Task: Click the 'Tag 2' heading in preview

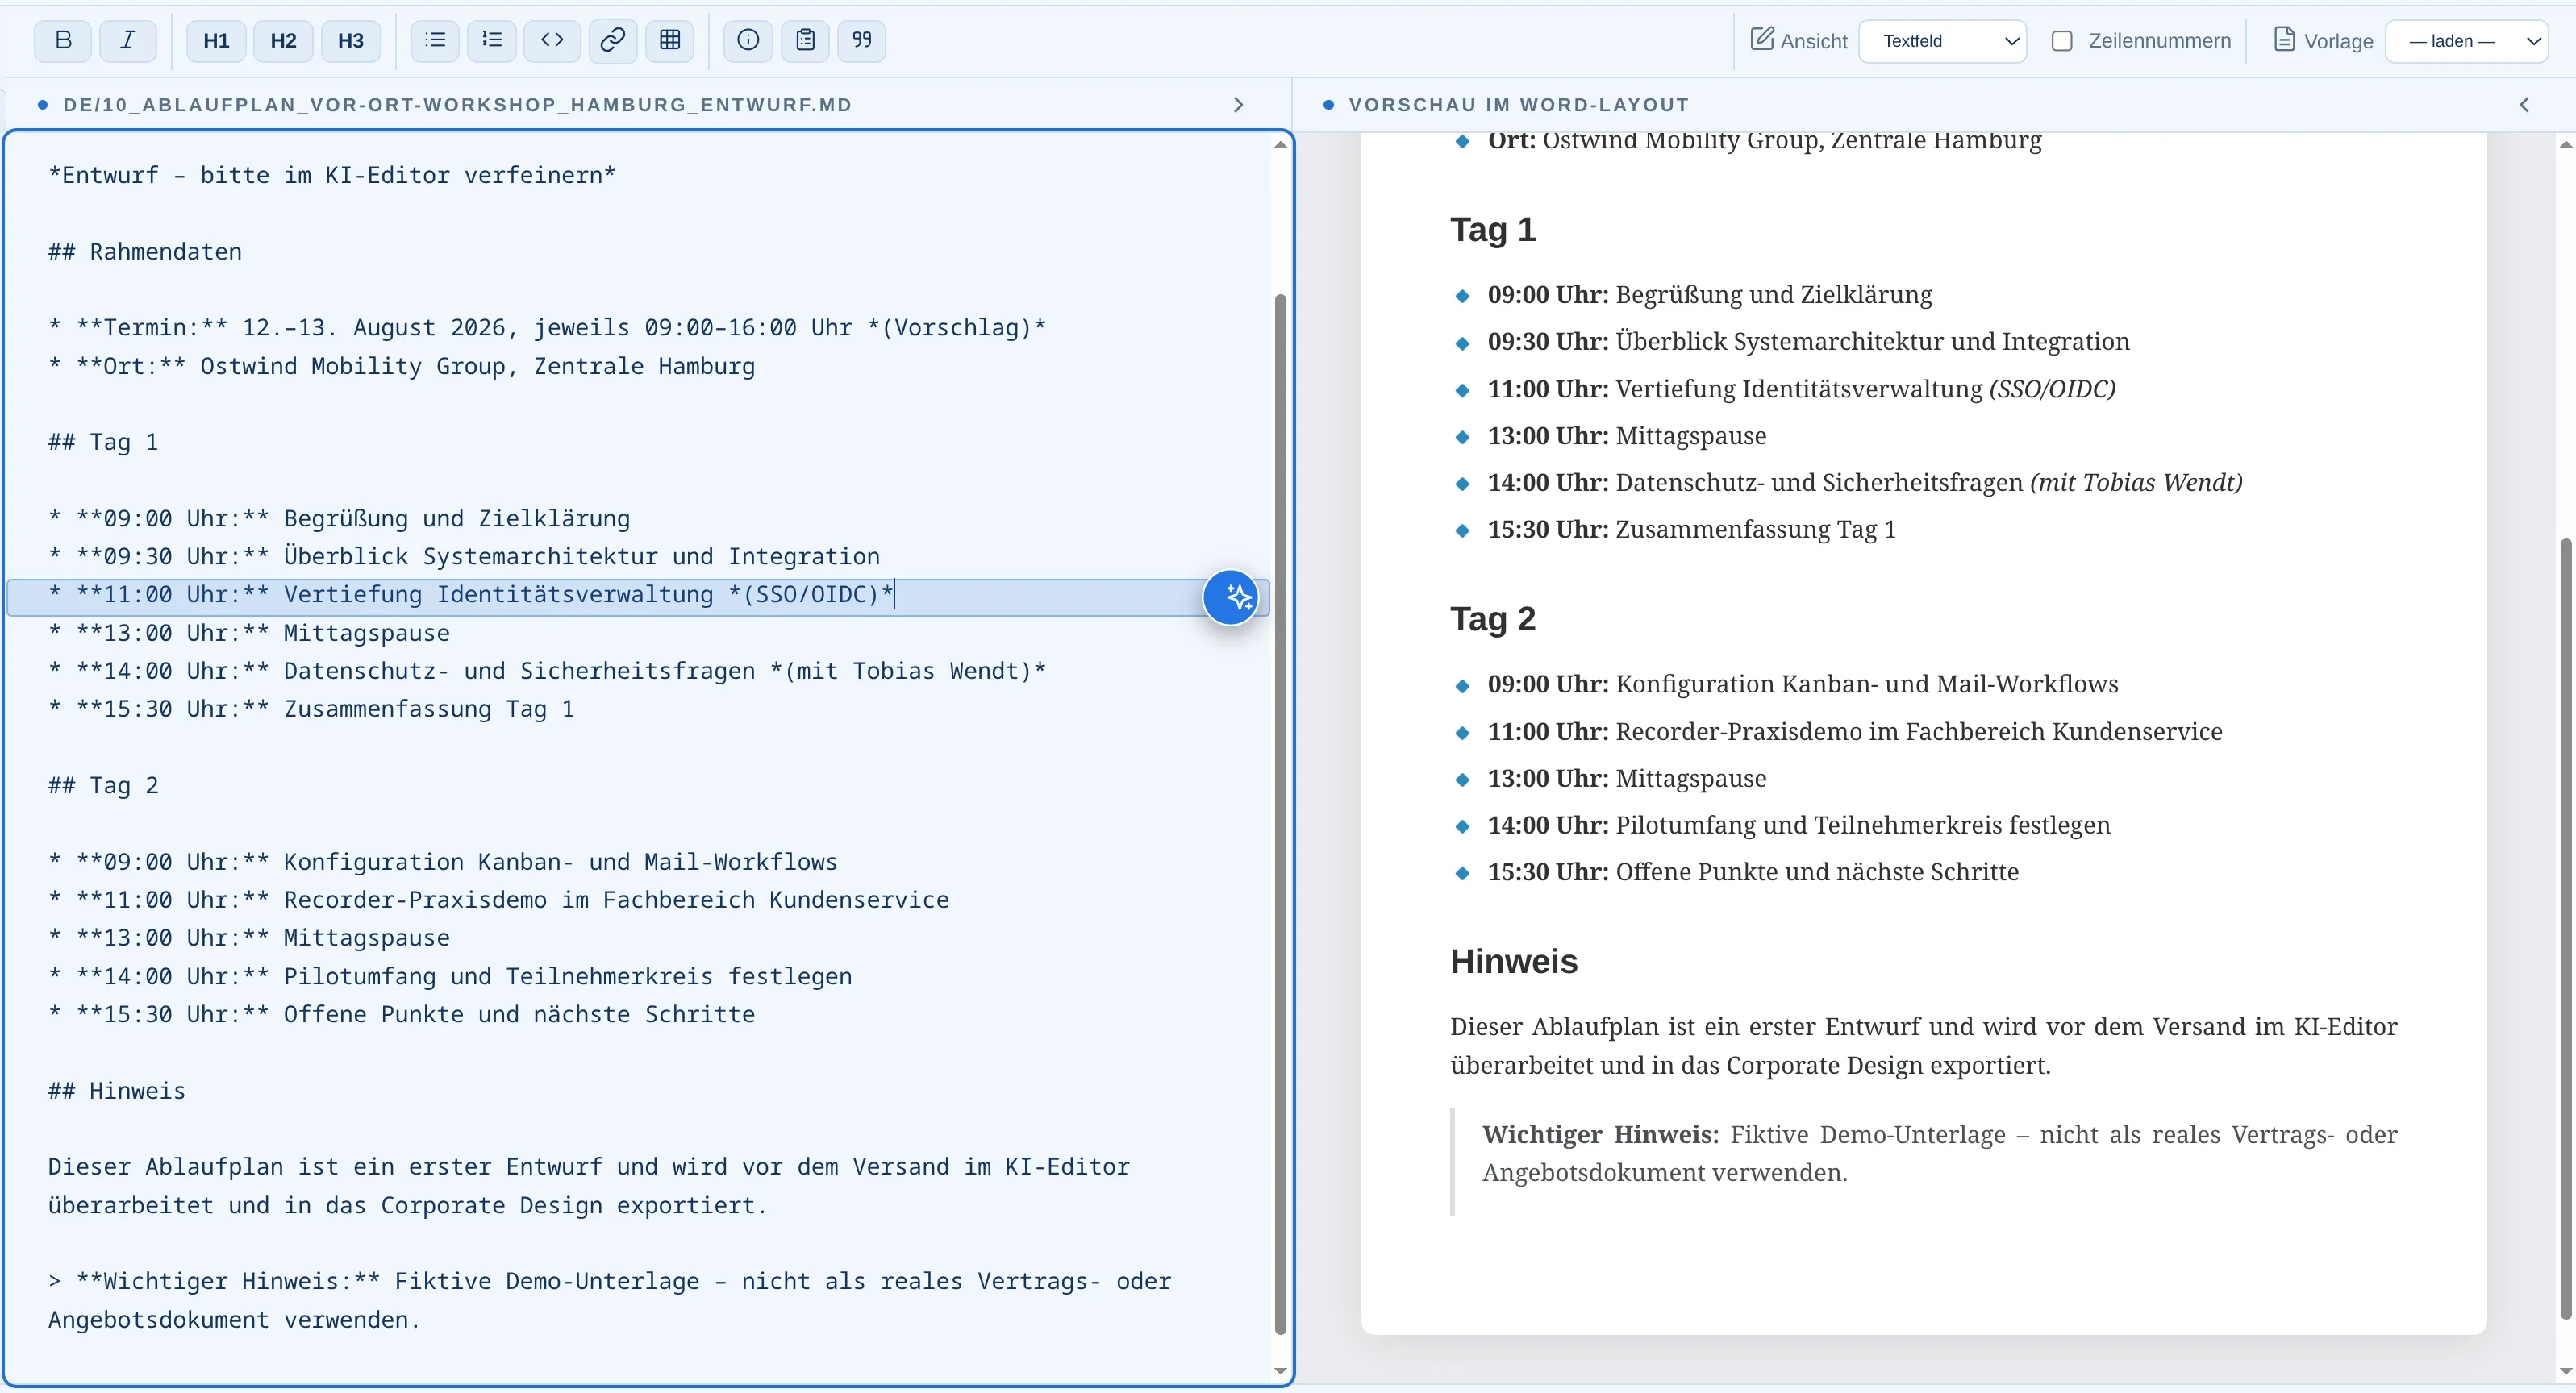Action: pos(1492,620)
